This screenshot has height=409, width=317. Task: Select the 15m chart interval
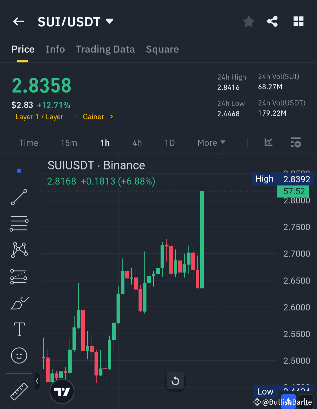coord(69,143)
